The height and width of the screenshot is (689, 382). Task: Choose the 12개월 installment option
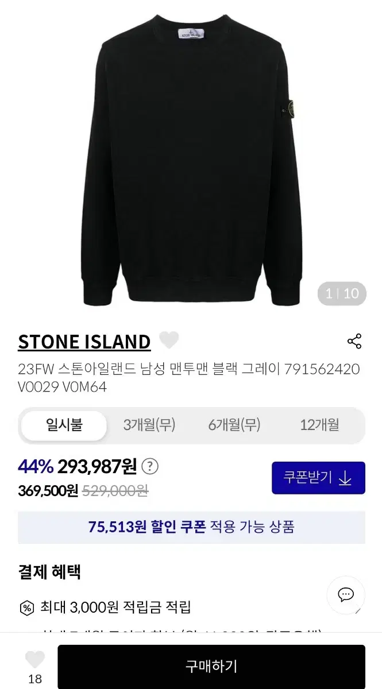(319, 425)
